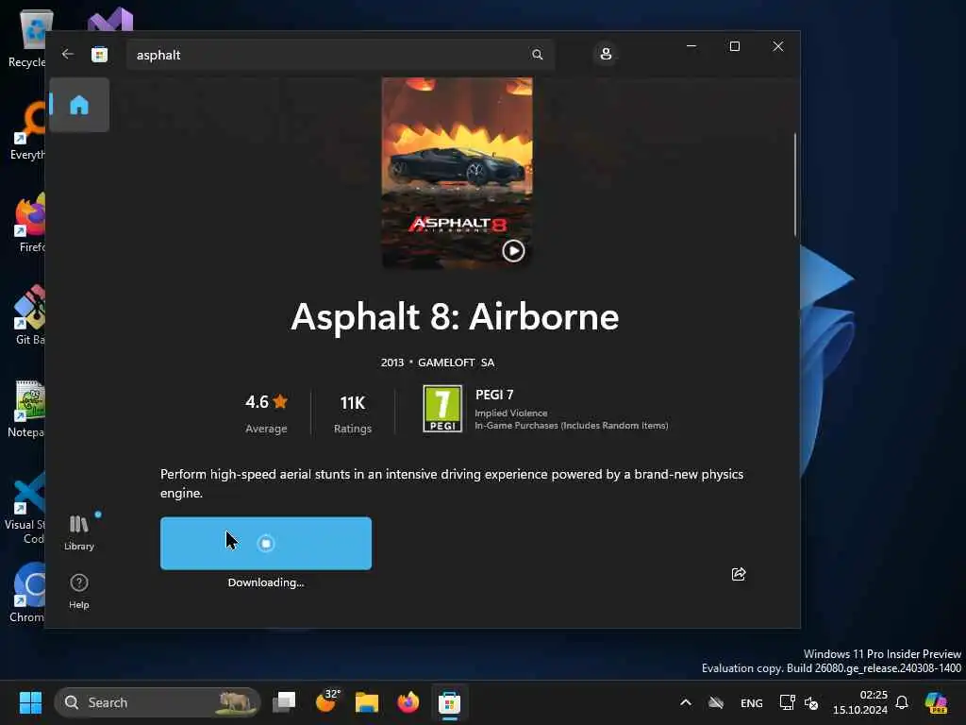
Task: Click the Asphalt 8 cover image
Action: coord(458,174)
